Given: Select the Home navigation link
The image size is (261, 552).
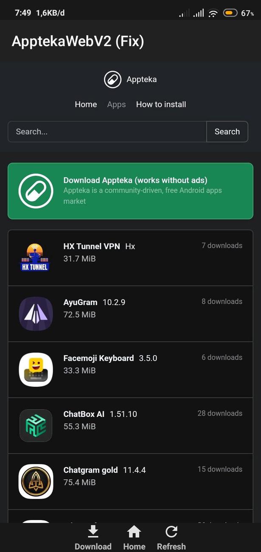Looking at the screenshot, I should (86, 104).
